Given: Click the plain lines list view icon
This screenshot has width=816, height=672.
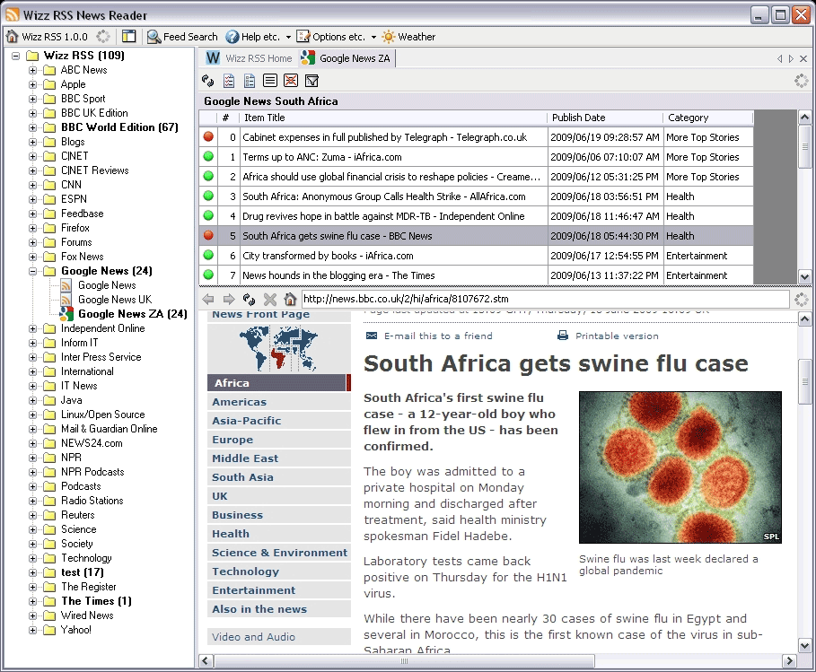Looking at the screenshot, I should pyautogui.click(x=270, y=81).
